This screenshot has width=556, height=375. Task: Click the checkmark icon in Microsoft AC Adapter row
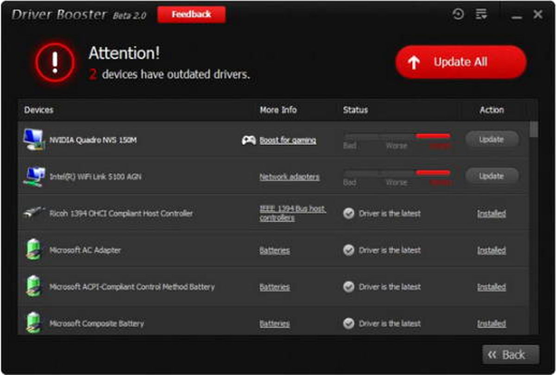pyautogui.click(x=348, y=250)
